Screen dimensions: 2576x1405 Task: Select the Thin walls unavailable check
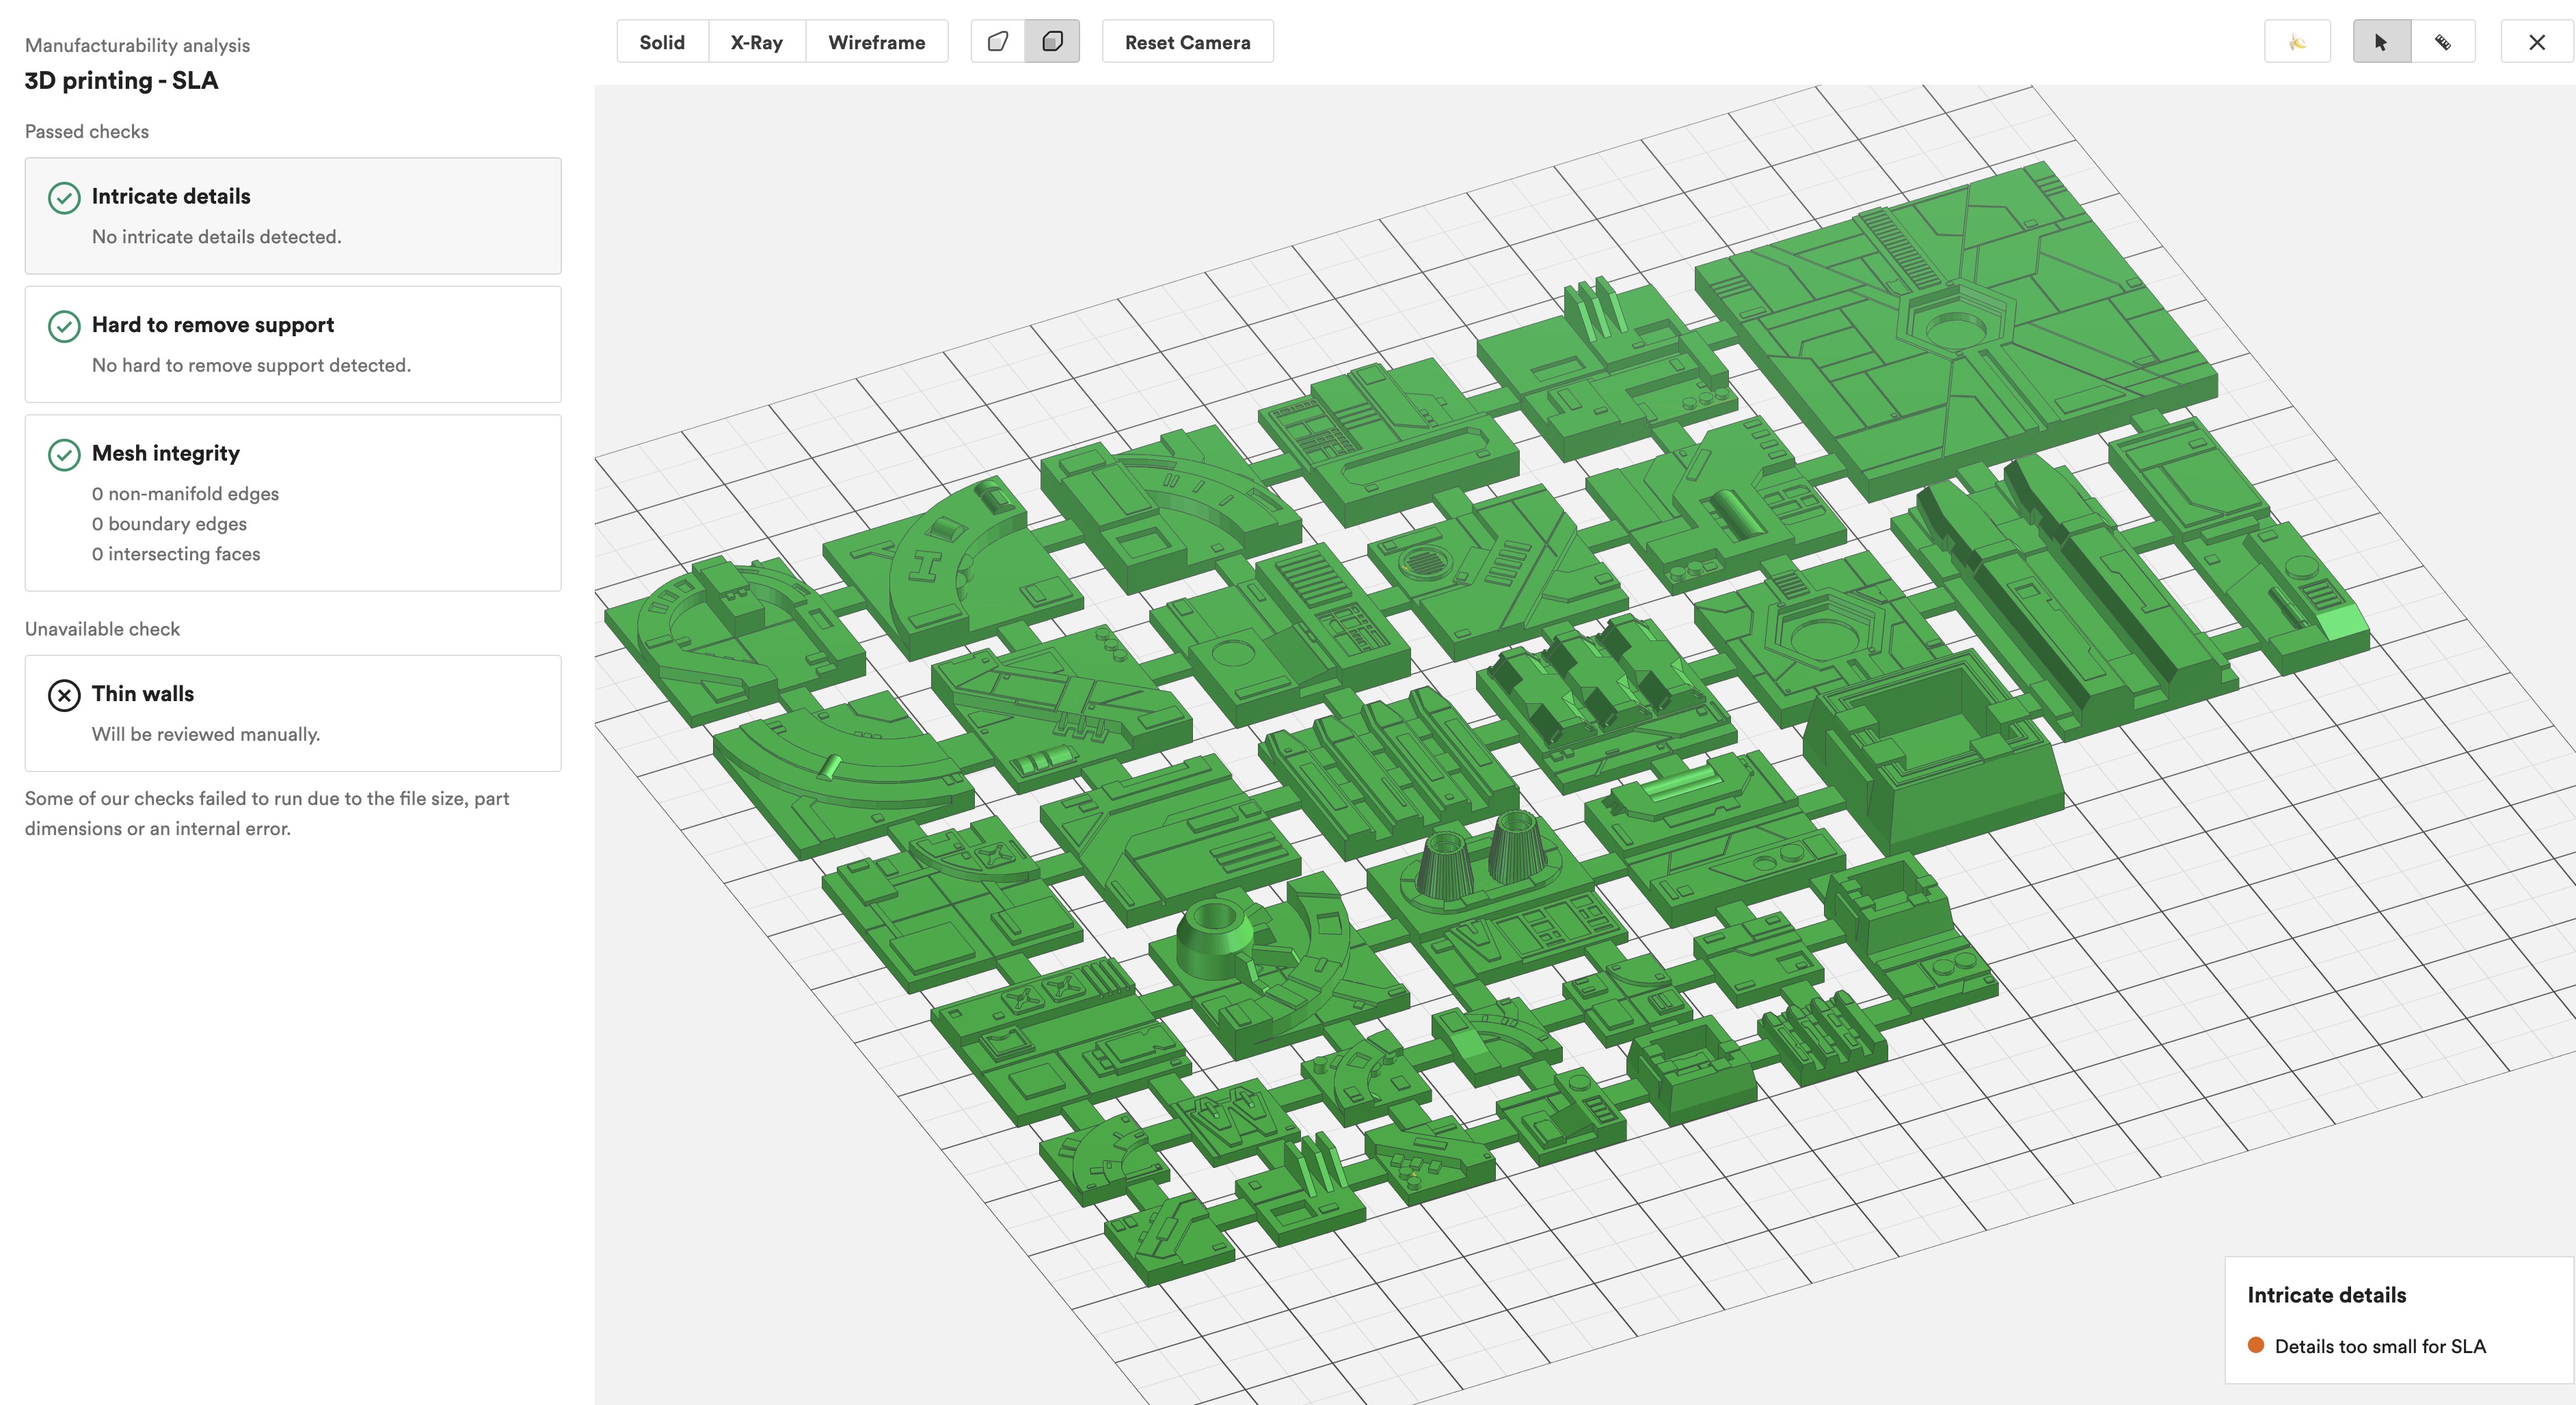click(x=293, y=713)
